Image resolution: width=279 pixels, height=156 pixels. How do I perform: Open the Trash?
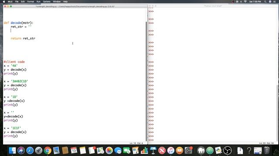(x=267, y=150)
